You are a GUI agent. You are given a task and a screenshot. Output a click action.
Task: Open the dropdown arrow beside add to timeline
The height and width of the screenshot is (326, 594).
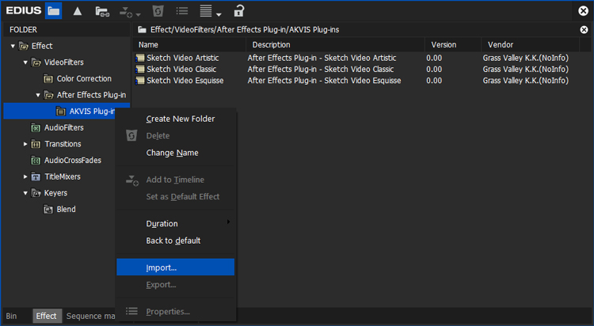pyautogui.click(x=139, y=15)
